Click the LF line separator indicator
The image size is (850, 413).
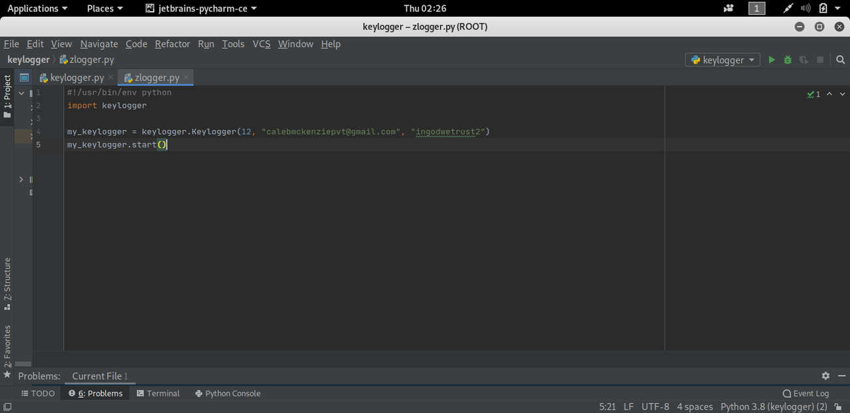tap(628, 406)
